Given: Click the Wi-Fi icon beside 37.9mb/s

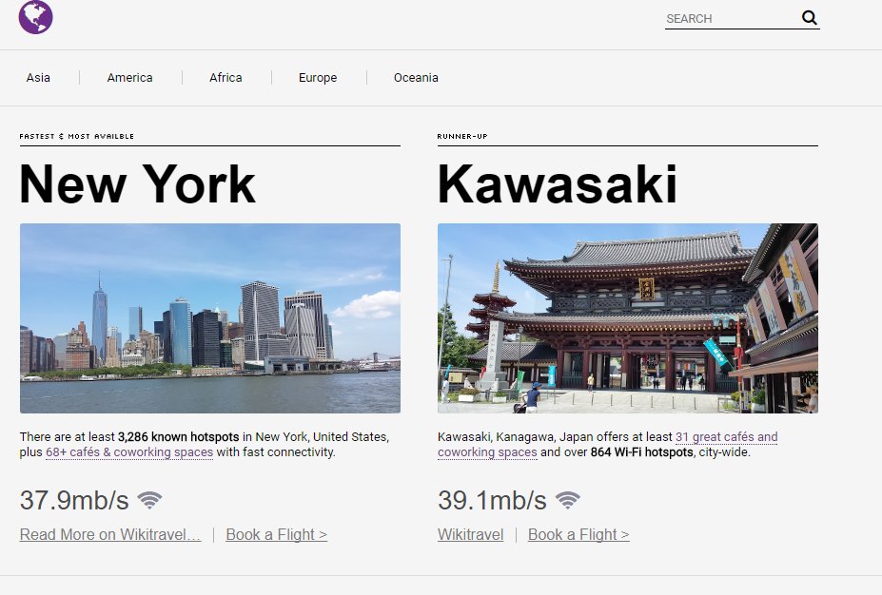Looking at the screenshot, I should point(149,500).
